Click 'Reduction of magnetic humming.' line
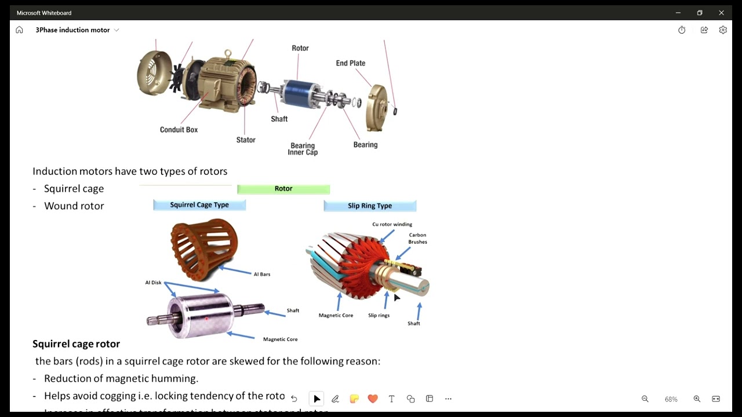The image size is (742, 417). click(121, 379)
